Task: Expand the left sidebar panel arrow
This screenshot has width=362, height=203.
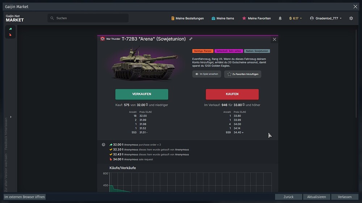Action: pyautogui.click(x=10, y=117)
